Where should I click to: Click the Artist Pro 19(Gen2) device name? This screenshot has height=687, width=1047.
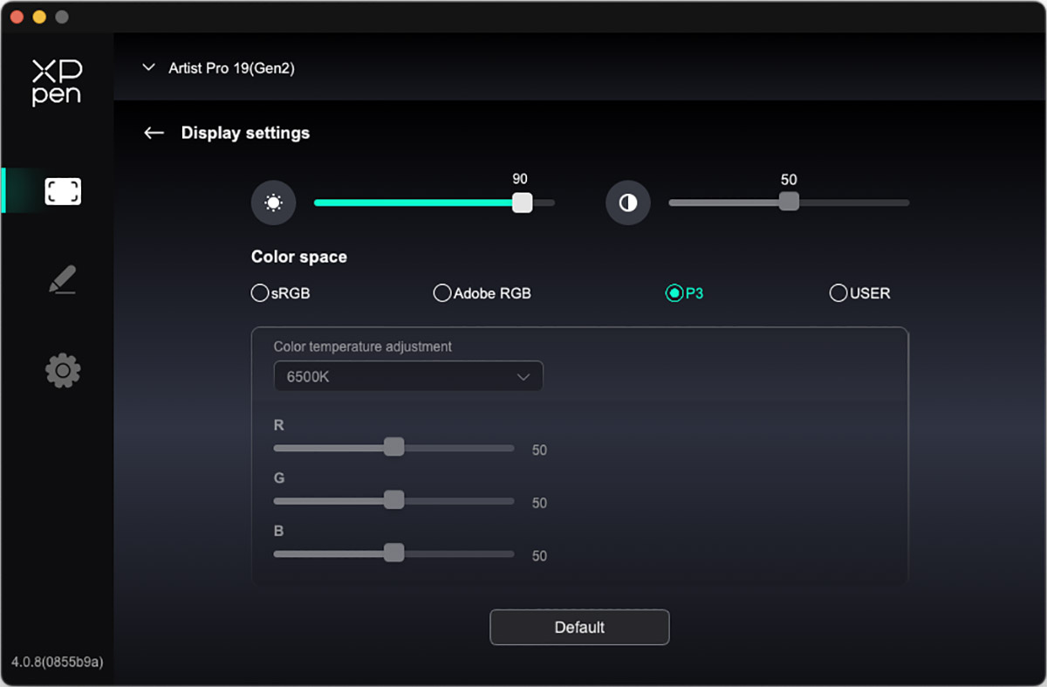coord(231,68)
